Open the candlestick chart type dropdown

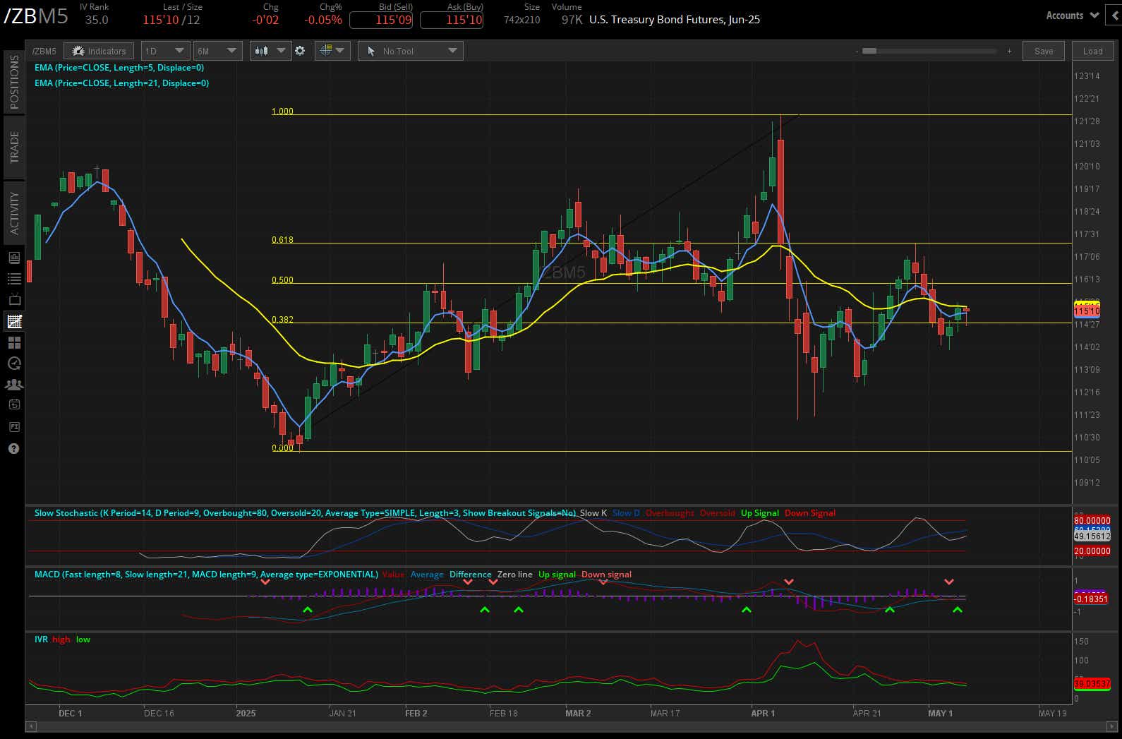coord(270,51)
